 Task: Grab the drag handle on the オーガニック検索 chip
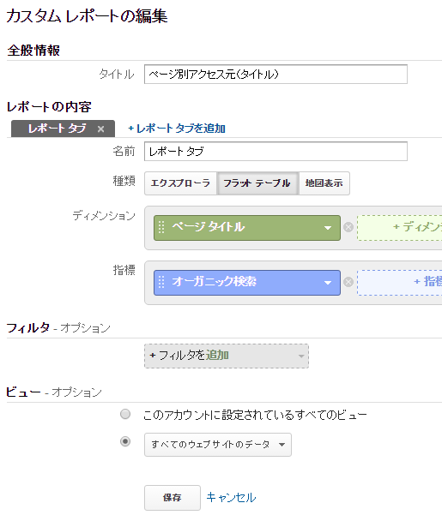pyautogui.click(x=161, y=282)
